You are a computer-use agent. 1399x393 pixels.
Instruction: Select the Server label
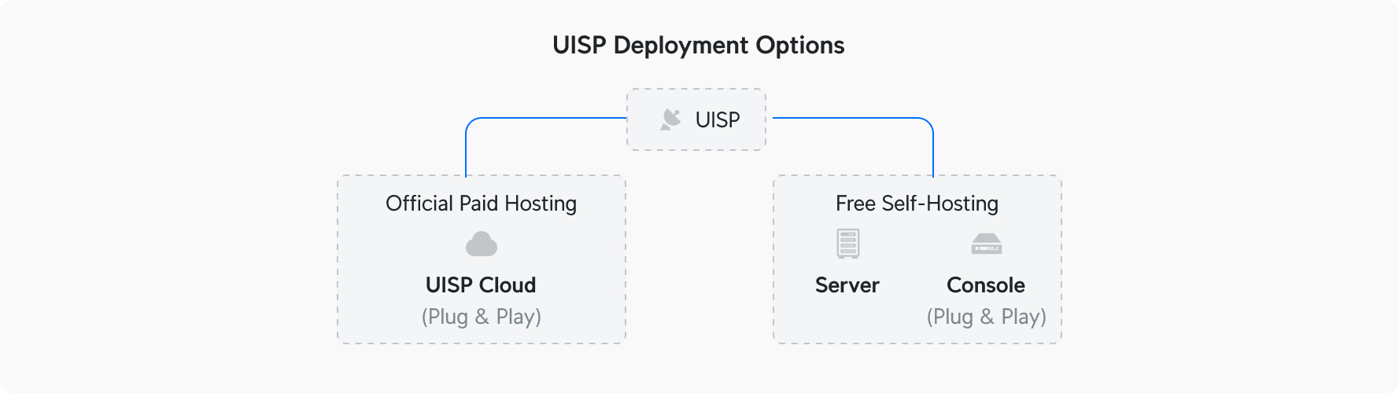click(847, 285)
